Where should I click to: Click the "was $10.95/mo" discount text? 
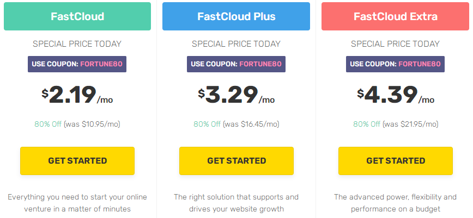point(92,124)
